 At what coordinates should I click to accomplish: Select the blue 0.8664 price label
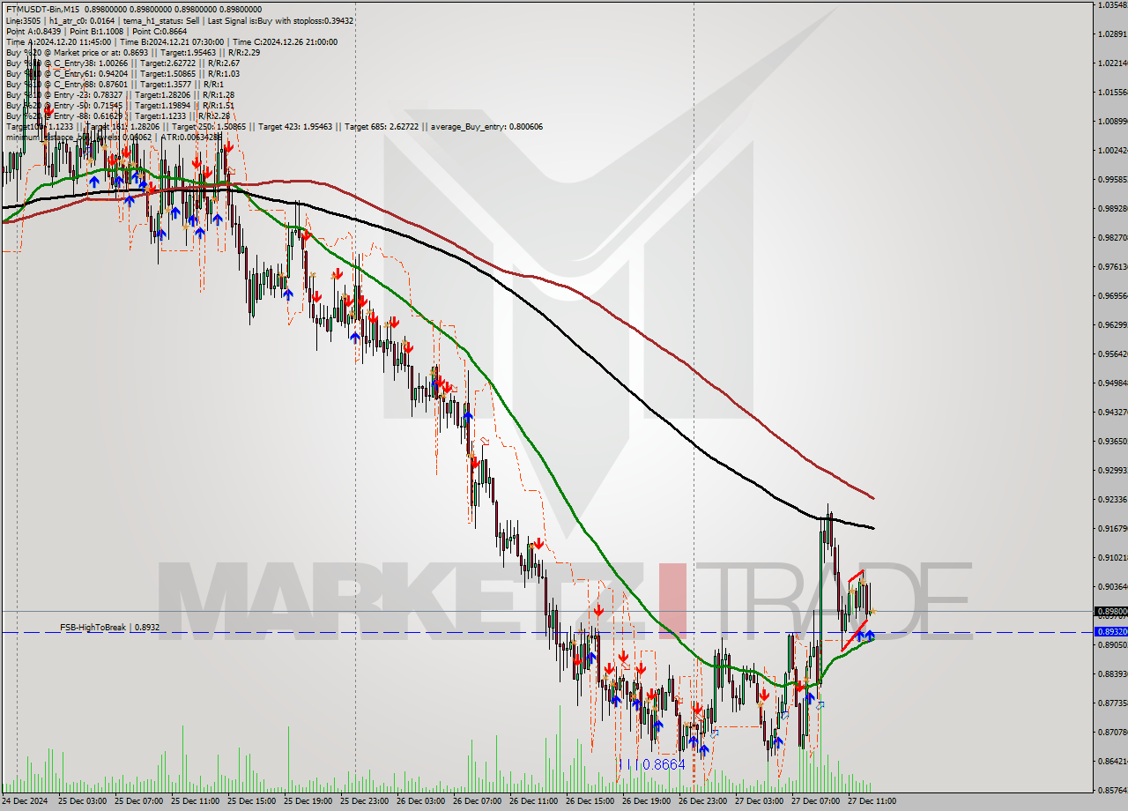(x=662, y=764)
